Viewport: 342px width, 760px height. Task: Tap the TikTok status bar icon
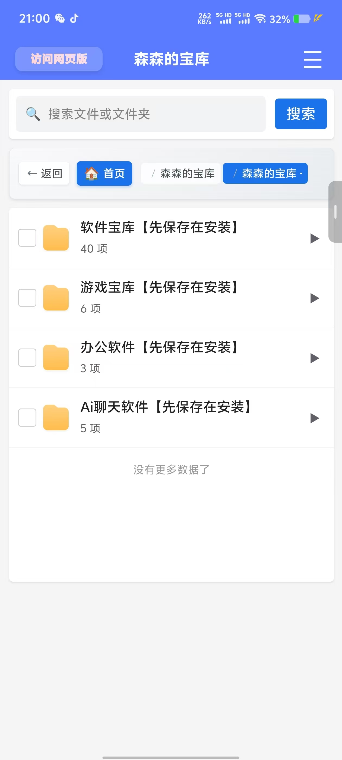[x=74, y=18]
